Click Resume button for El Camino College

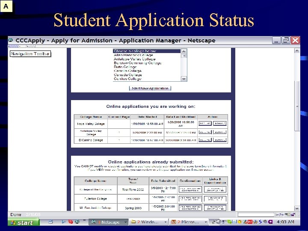point(205,140)
